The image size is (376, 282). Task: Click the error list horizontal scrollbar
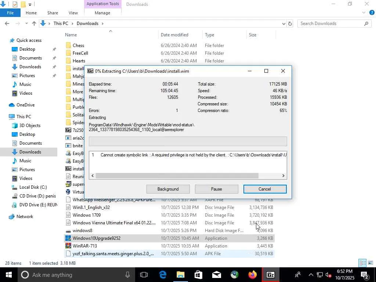(177, 176)
